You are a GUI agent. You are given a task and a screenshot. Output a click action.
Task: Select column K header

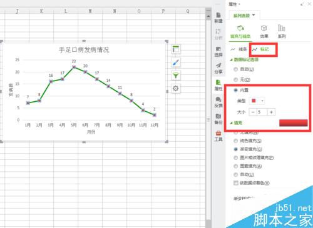click(41, 11)
